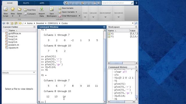Open address bar path history dropdown
186x104 pixels.
click(x=133, y=23)
